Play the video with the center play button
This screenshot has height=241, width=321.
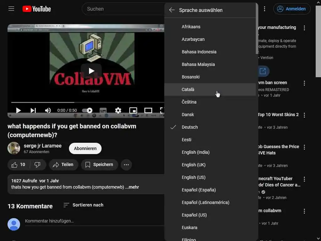91,71
